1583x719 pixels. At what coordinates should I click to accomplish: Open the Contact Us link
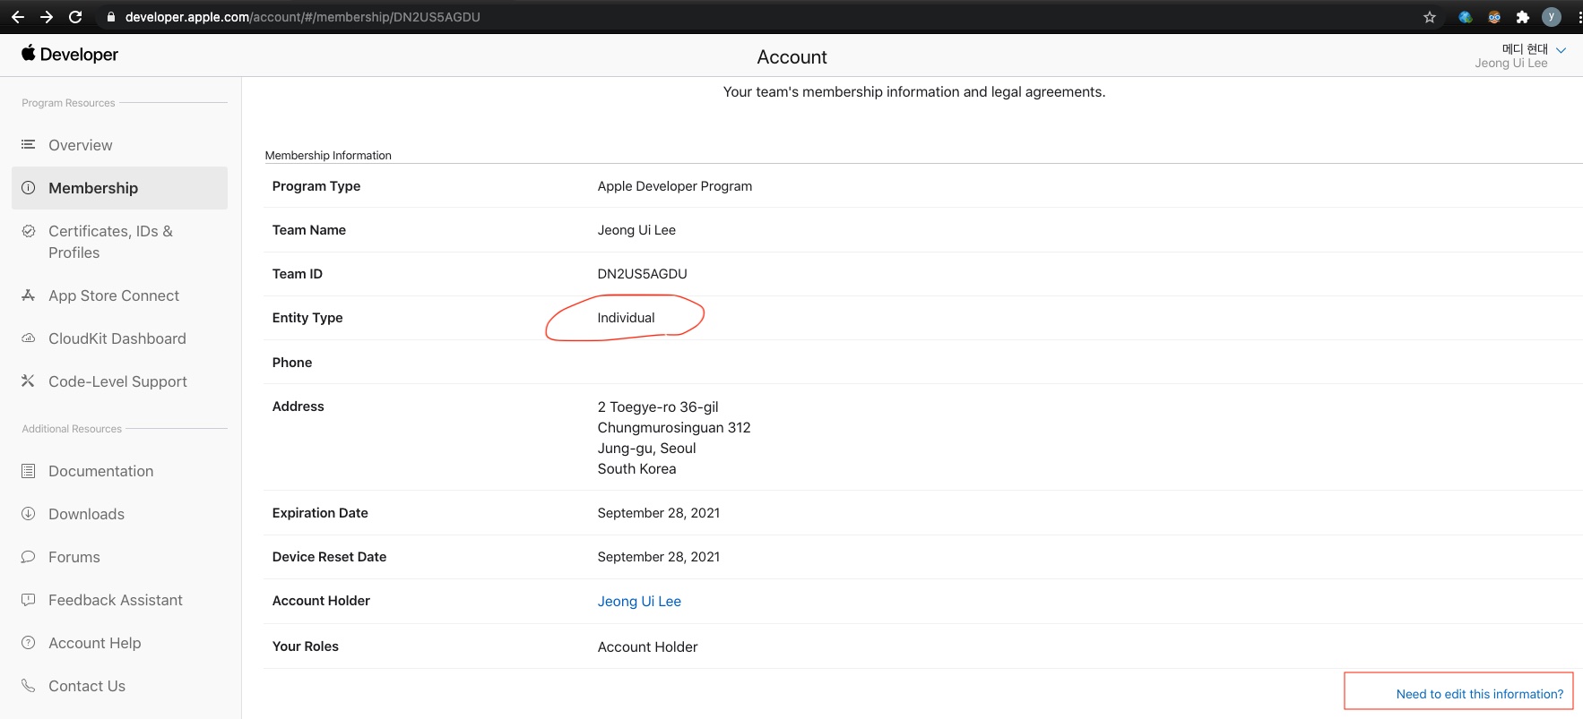point(87,686)
